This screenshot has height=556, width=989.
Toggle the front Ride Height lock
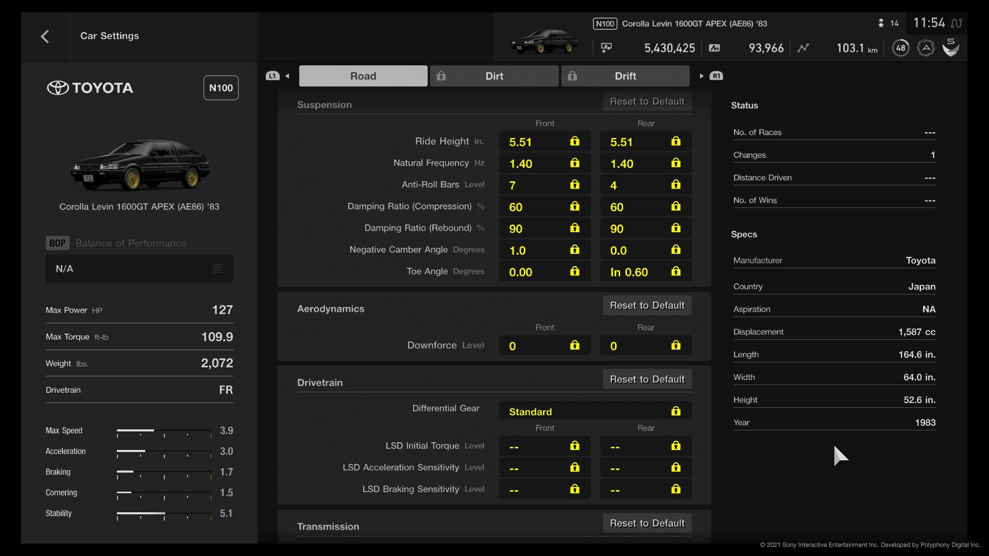[x=575, y=142]
